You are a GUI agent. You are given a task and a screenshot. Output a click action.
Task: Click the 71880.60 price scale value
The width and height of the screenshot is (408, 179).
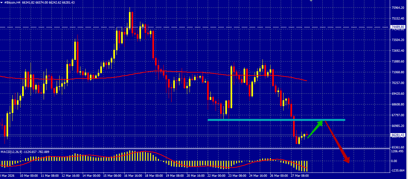tap(398, 62)
